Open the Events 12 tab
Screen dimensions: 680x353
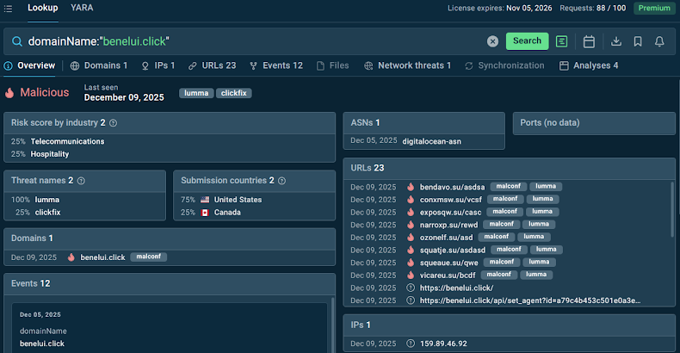click(x=276, y=65)
